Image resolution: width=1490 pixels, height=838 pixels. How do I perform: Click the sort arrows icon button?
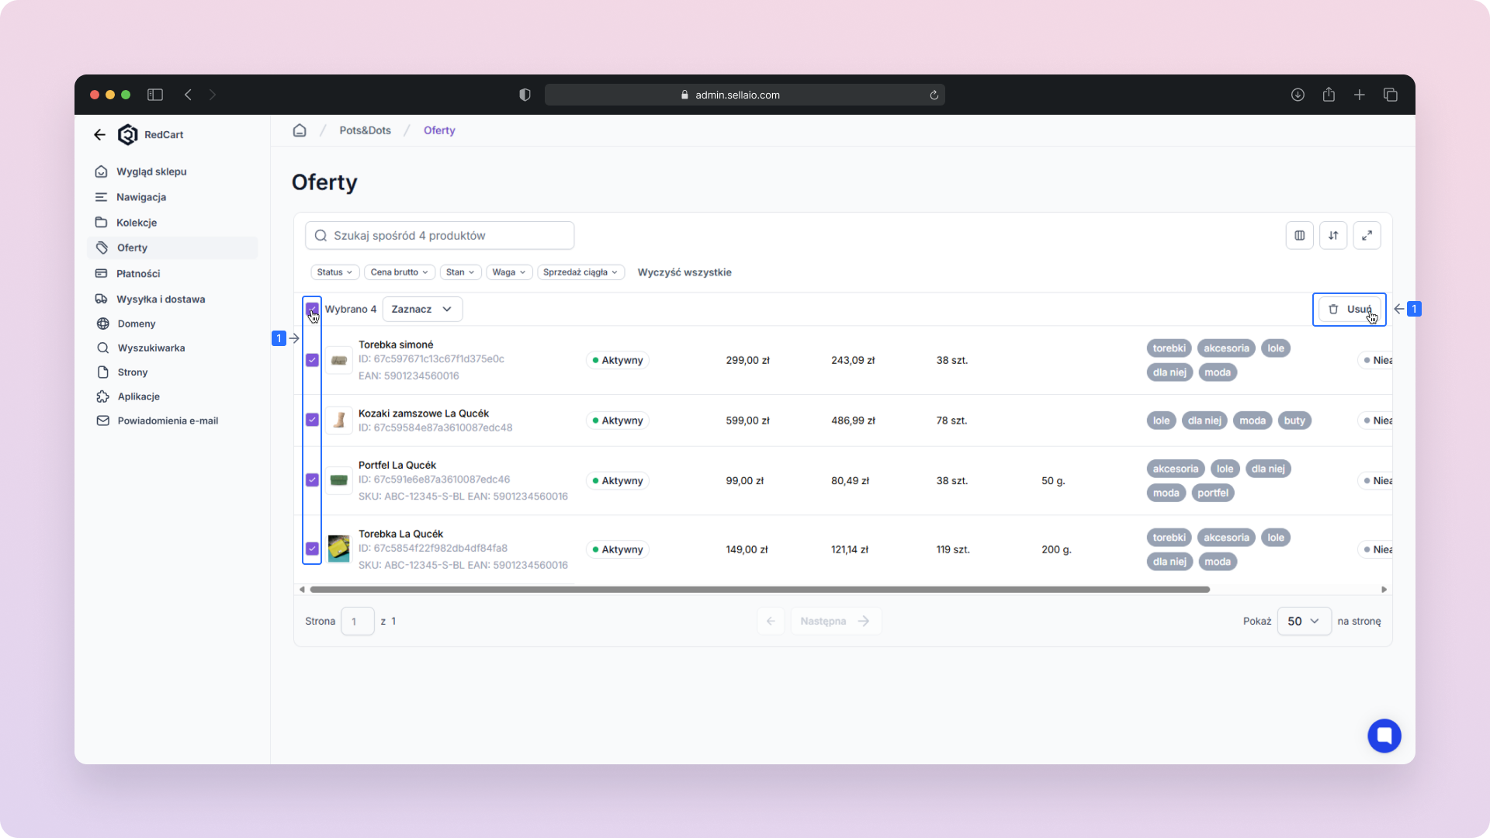click(1333, 236)
